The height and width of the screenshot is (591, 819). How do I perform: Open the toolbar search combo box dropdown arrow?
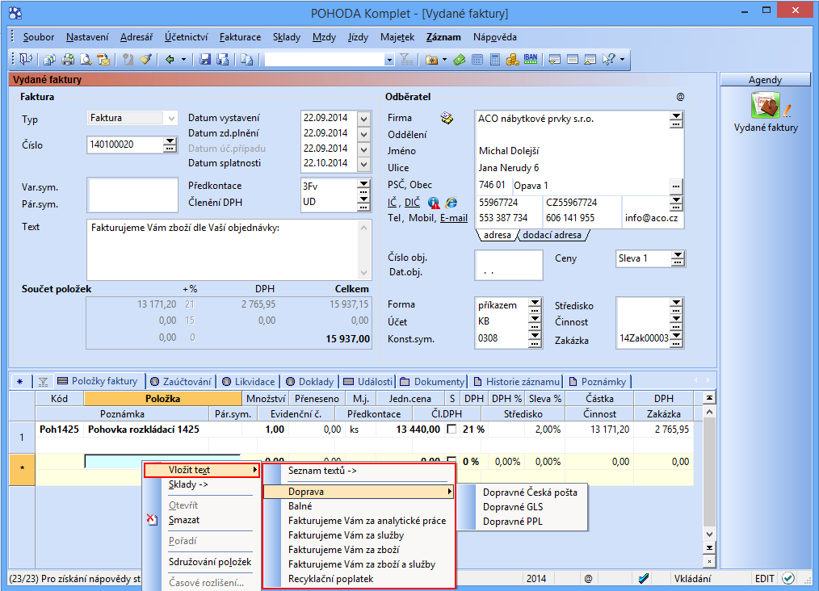(389, 60)
